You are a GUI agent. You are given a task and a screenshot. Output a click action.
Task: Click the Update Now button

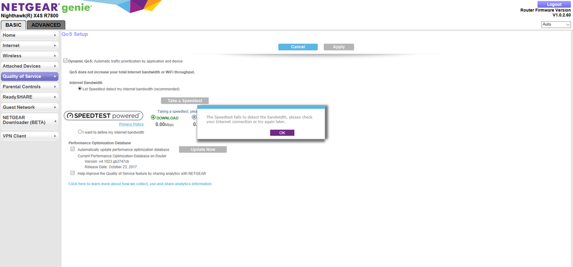click(x=203, y=150)
